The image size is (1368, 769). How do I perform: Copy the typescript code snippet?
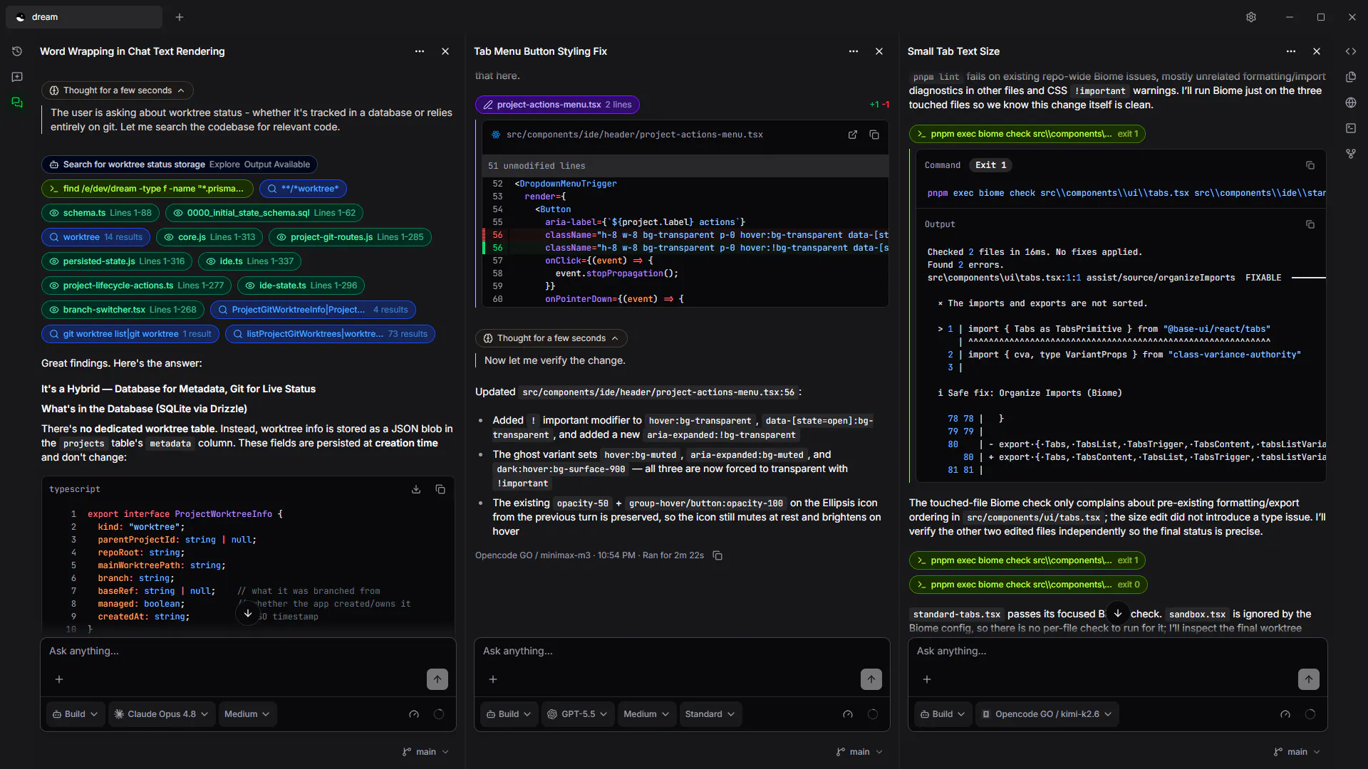440,489
